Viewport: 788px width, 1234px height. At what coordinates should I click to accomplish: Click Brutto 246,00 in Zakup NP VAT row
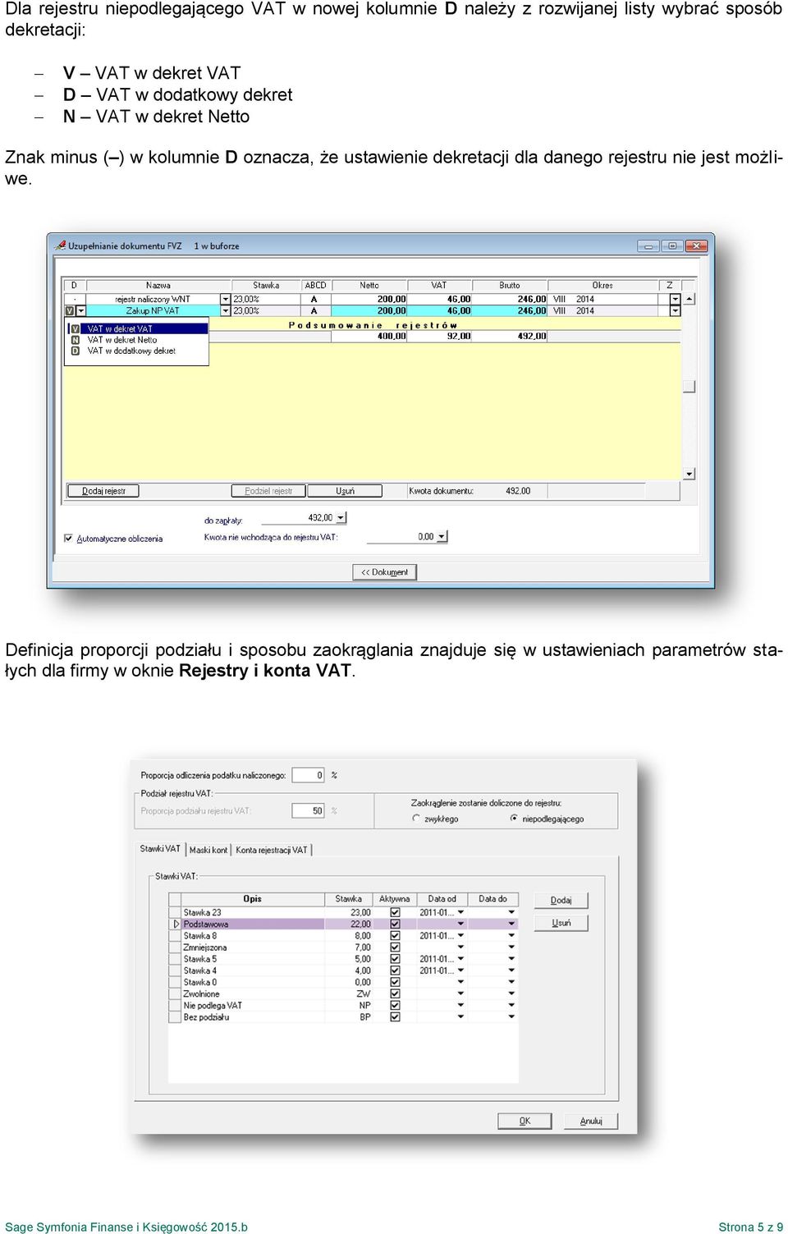pyautogui.click(x=510, y=311)
